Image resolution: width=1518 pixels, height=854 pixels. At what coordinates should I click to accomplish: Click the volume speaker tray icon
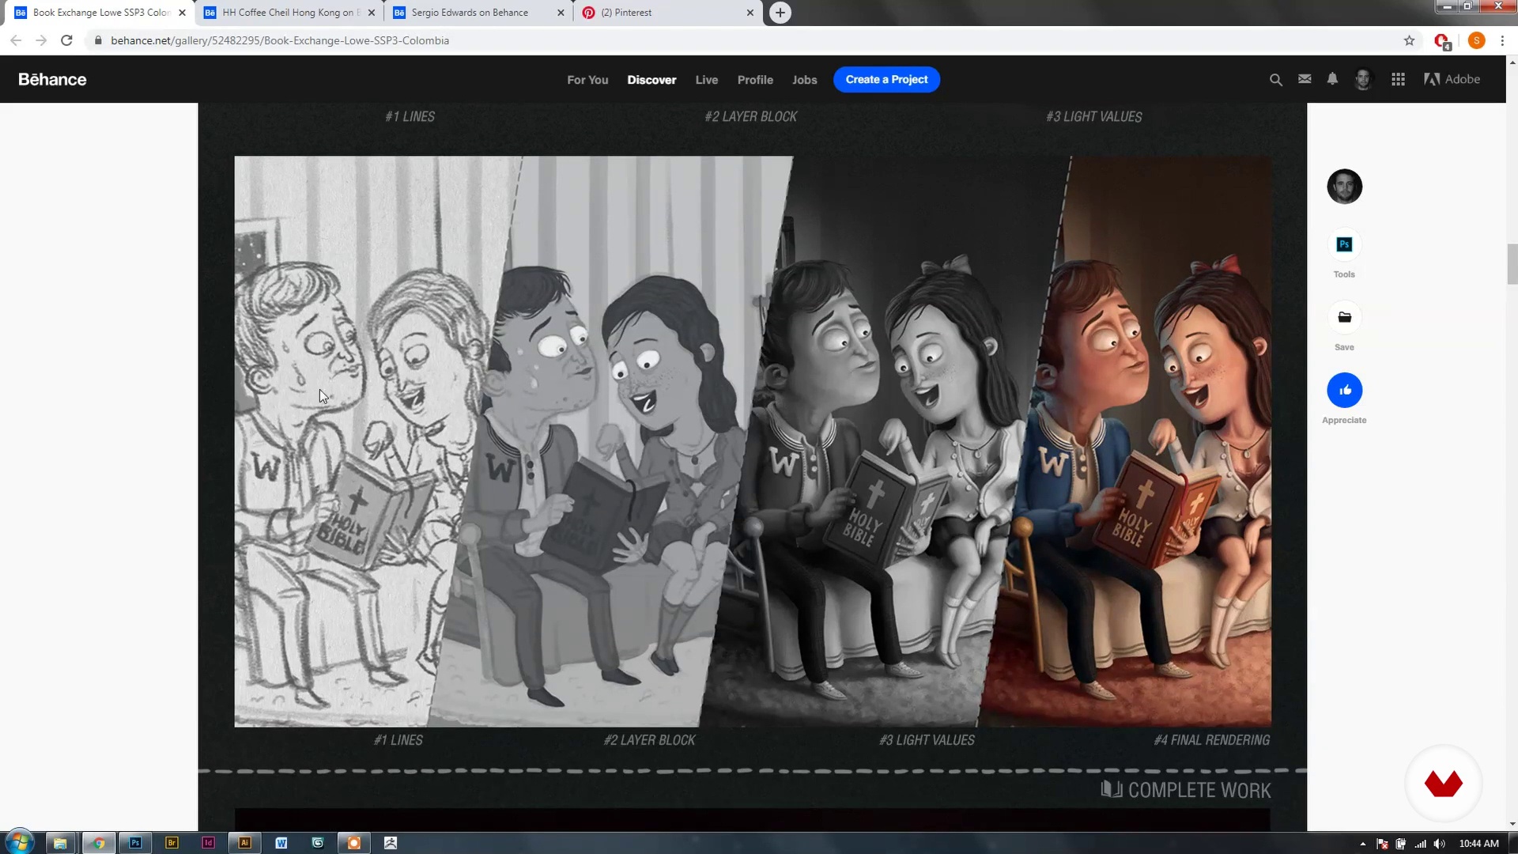[1439, 844]
